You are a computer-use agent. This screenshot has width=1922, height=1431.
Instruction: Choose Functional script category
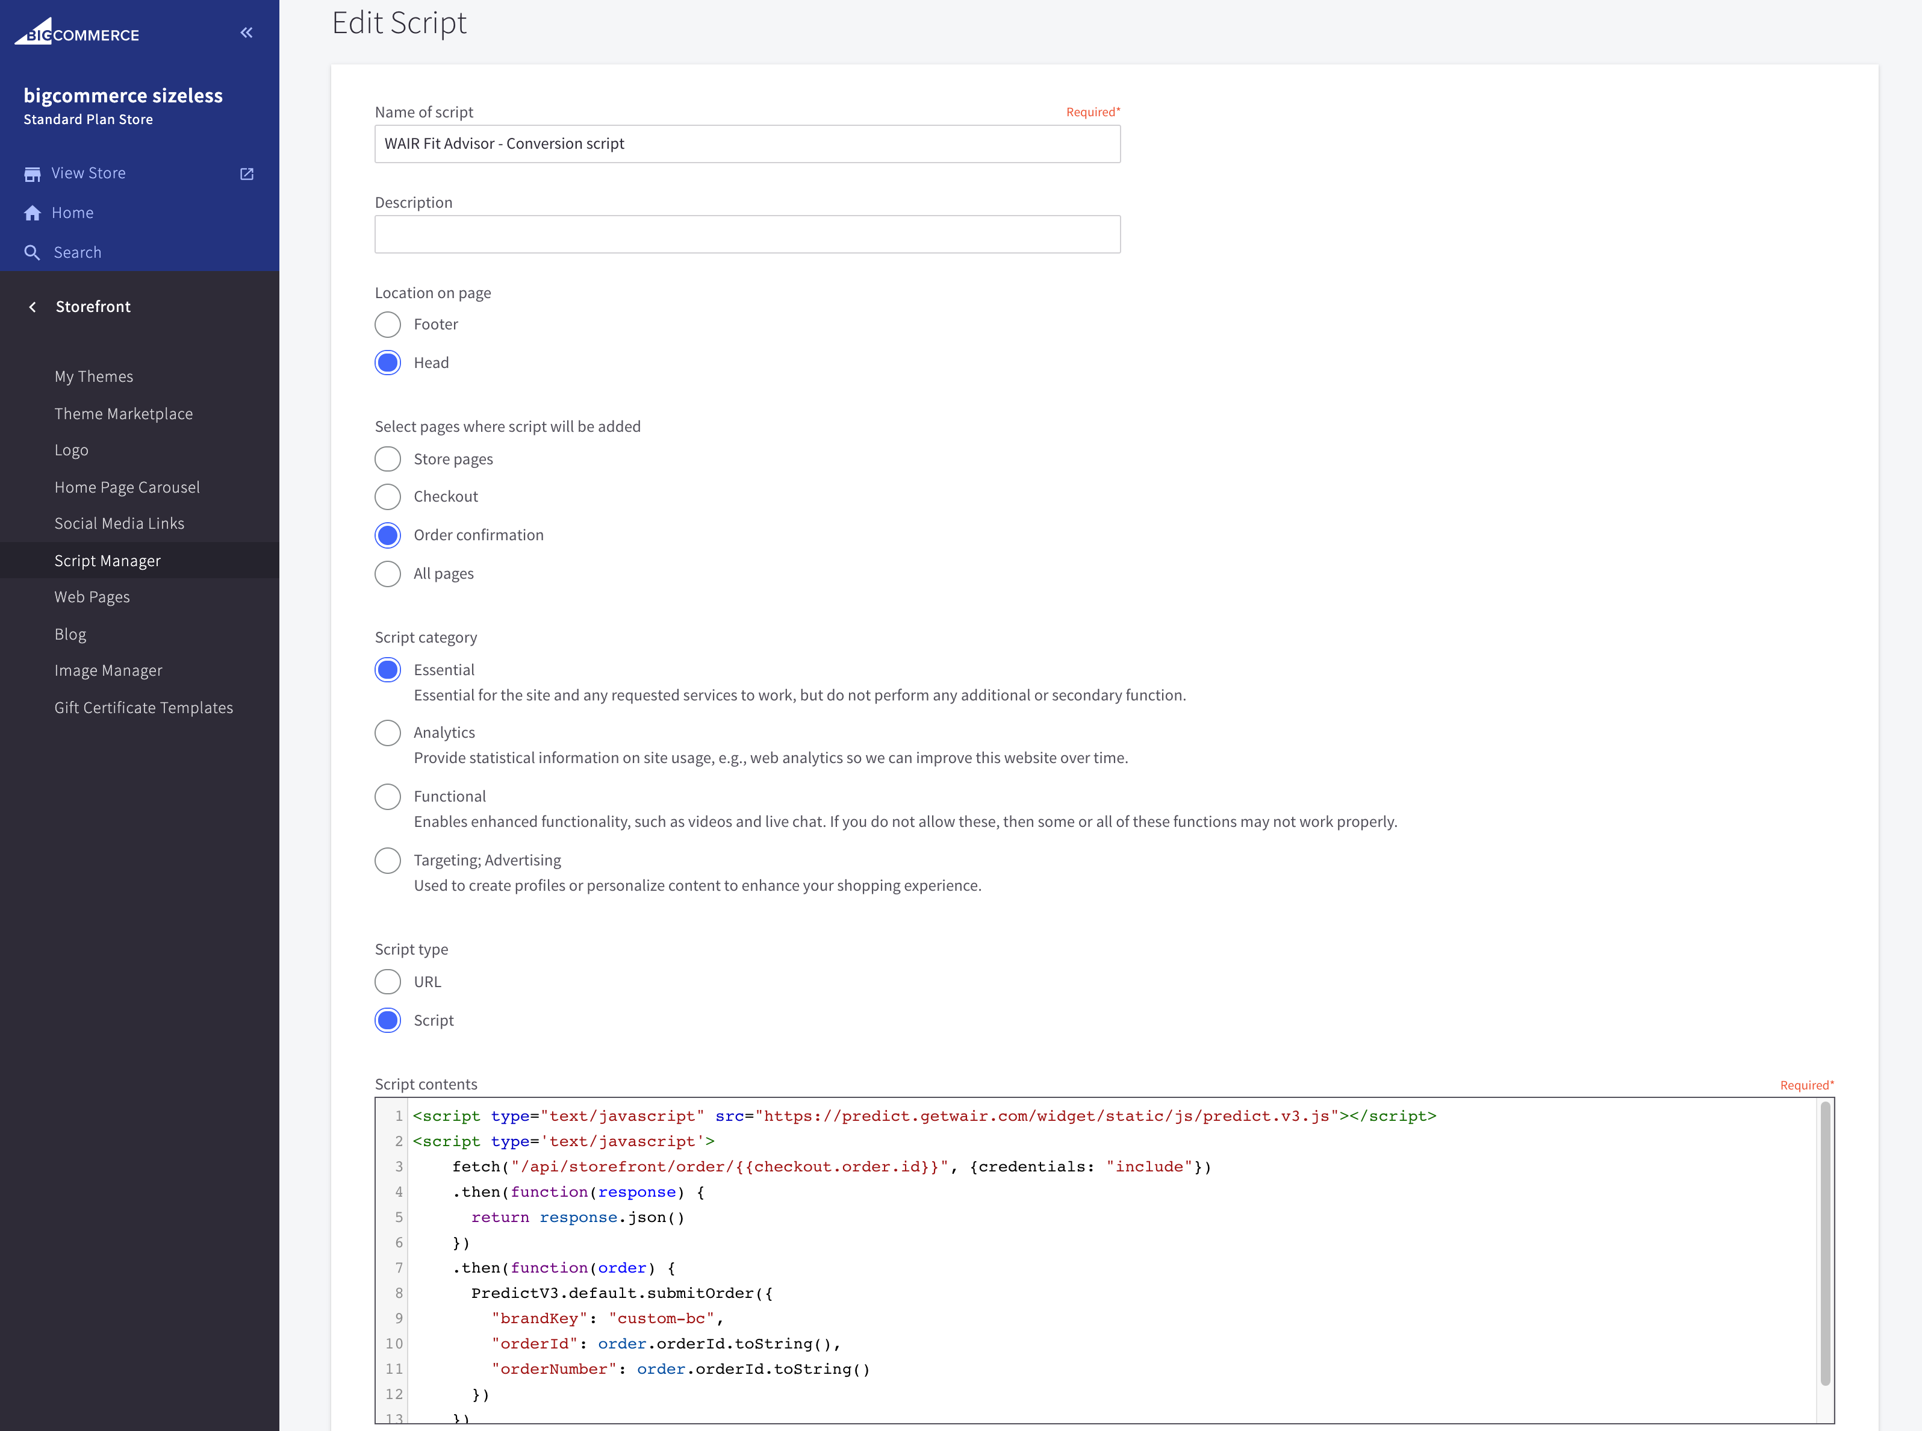click(388, 797)
